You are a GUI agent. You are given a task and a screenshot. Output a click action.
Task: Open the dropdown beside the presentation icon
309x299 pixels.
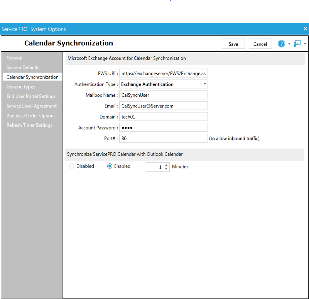pyautogui.click(x=305, y=44)
